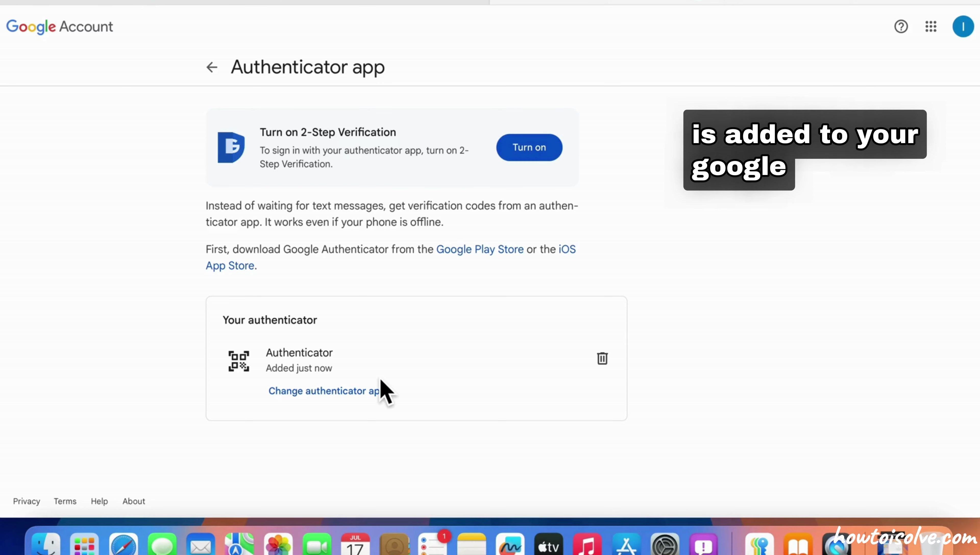
Task: Open Safari in the Dock
Action: (x=123, y=544)
